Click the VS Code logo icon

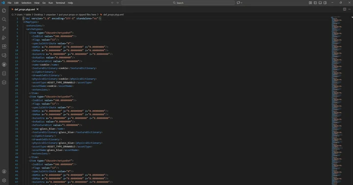[x=3, y=3]
